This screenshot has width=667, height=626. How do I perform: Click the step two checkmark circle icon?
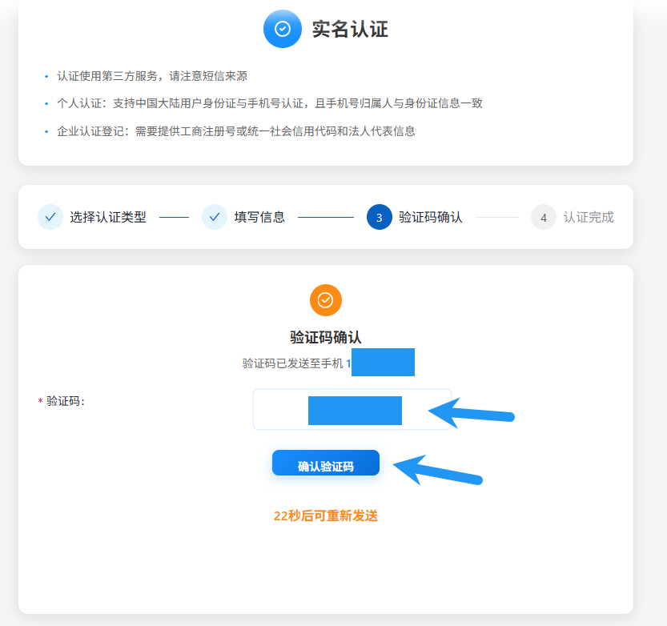tap(215, 217)
